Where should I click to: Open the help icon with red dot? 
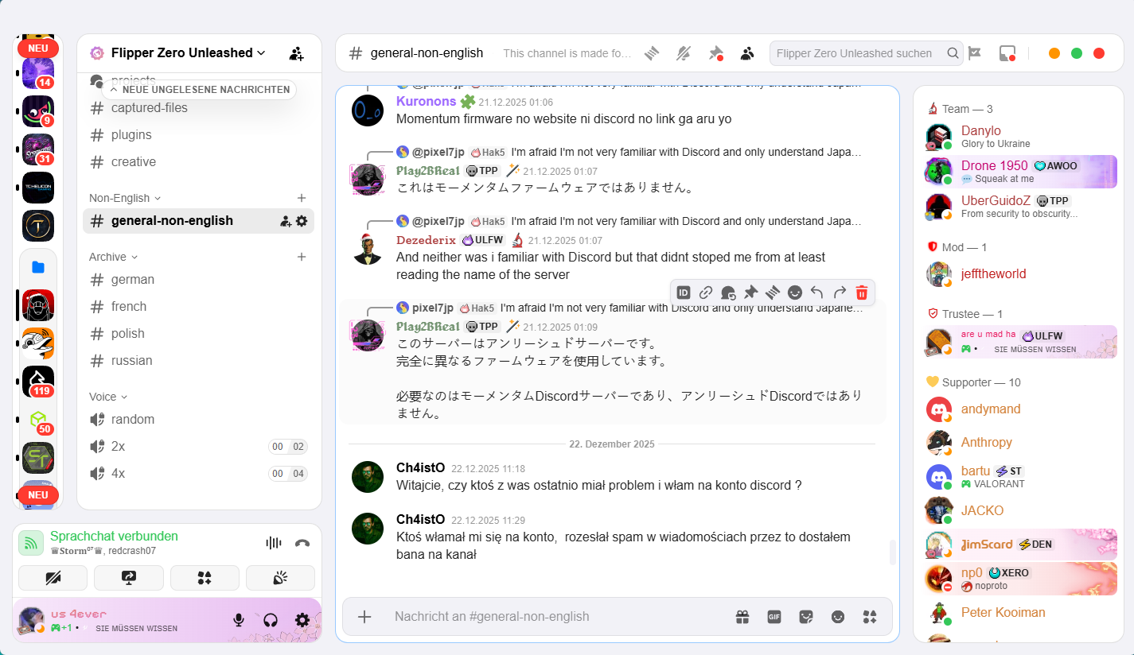click(1007, 53)
